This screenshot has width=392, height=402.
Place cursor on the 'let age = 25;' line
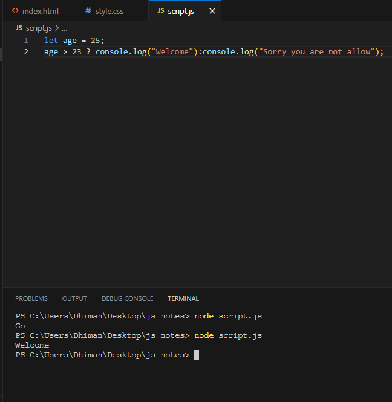point(74,40)
